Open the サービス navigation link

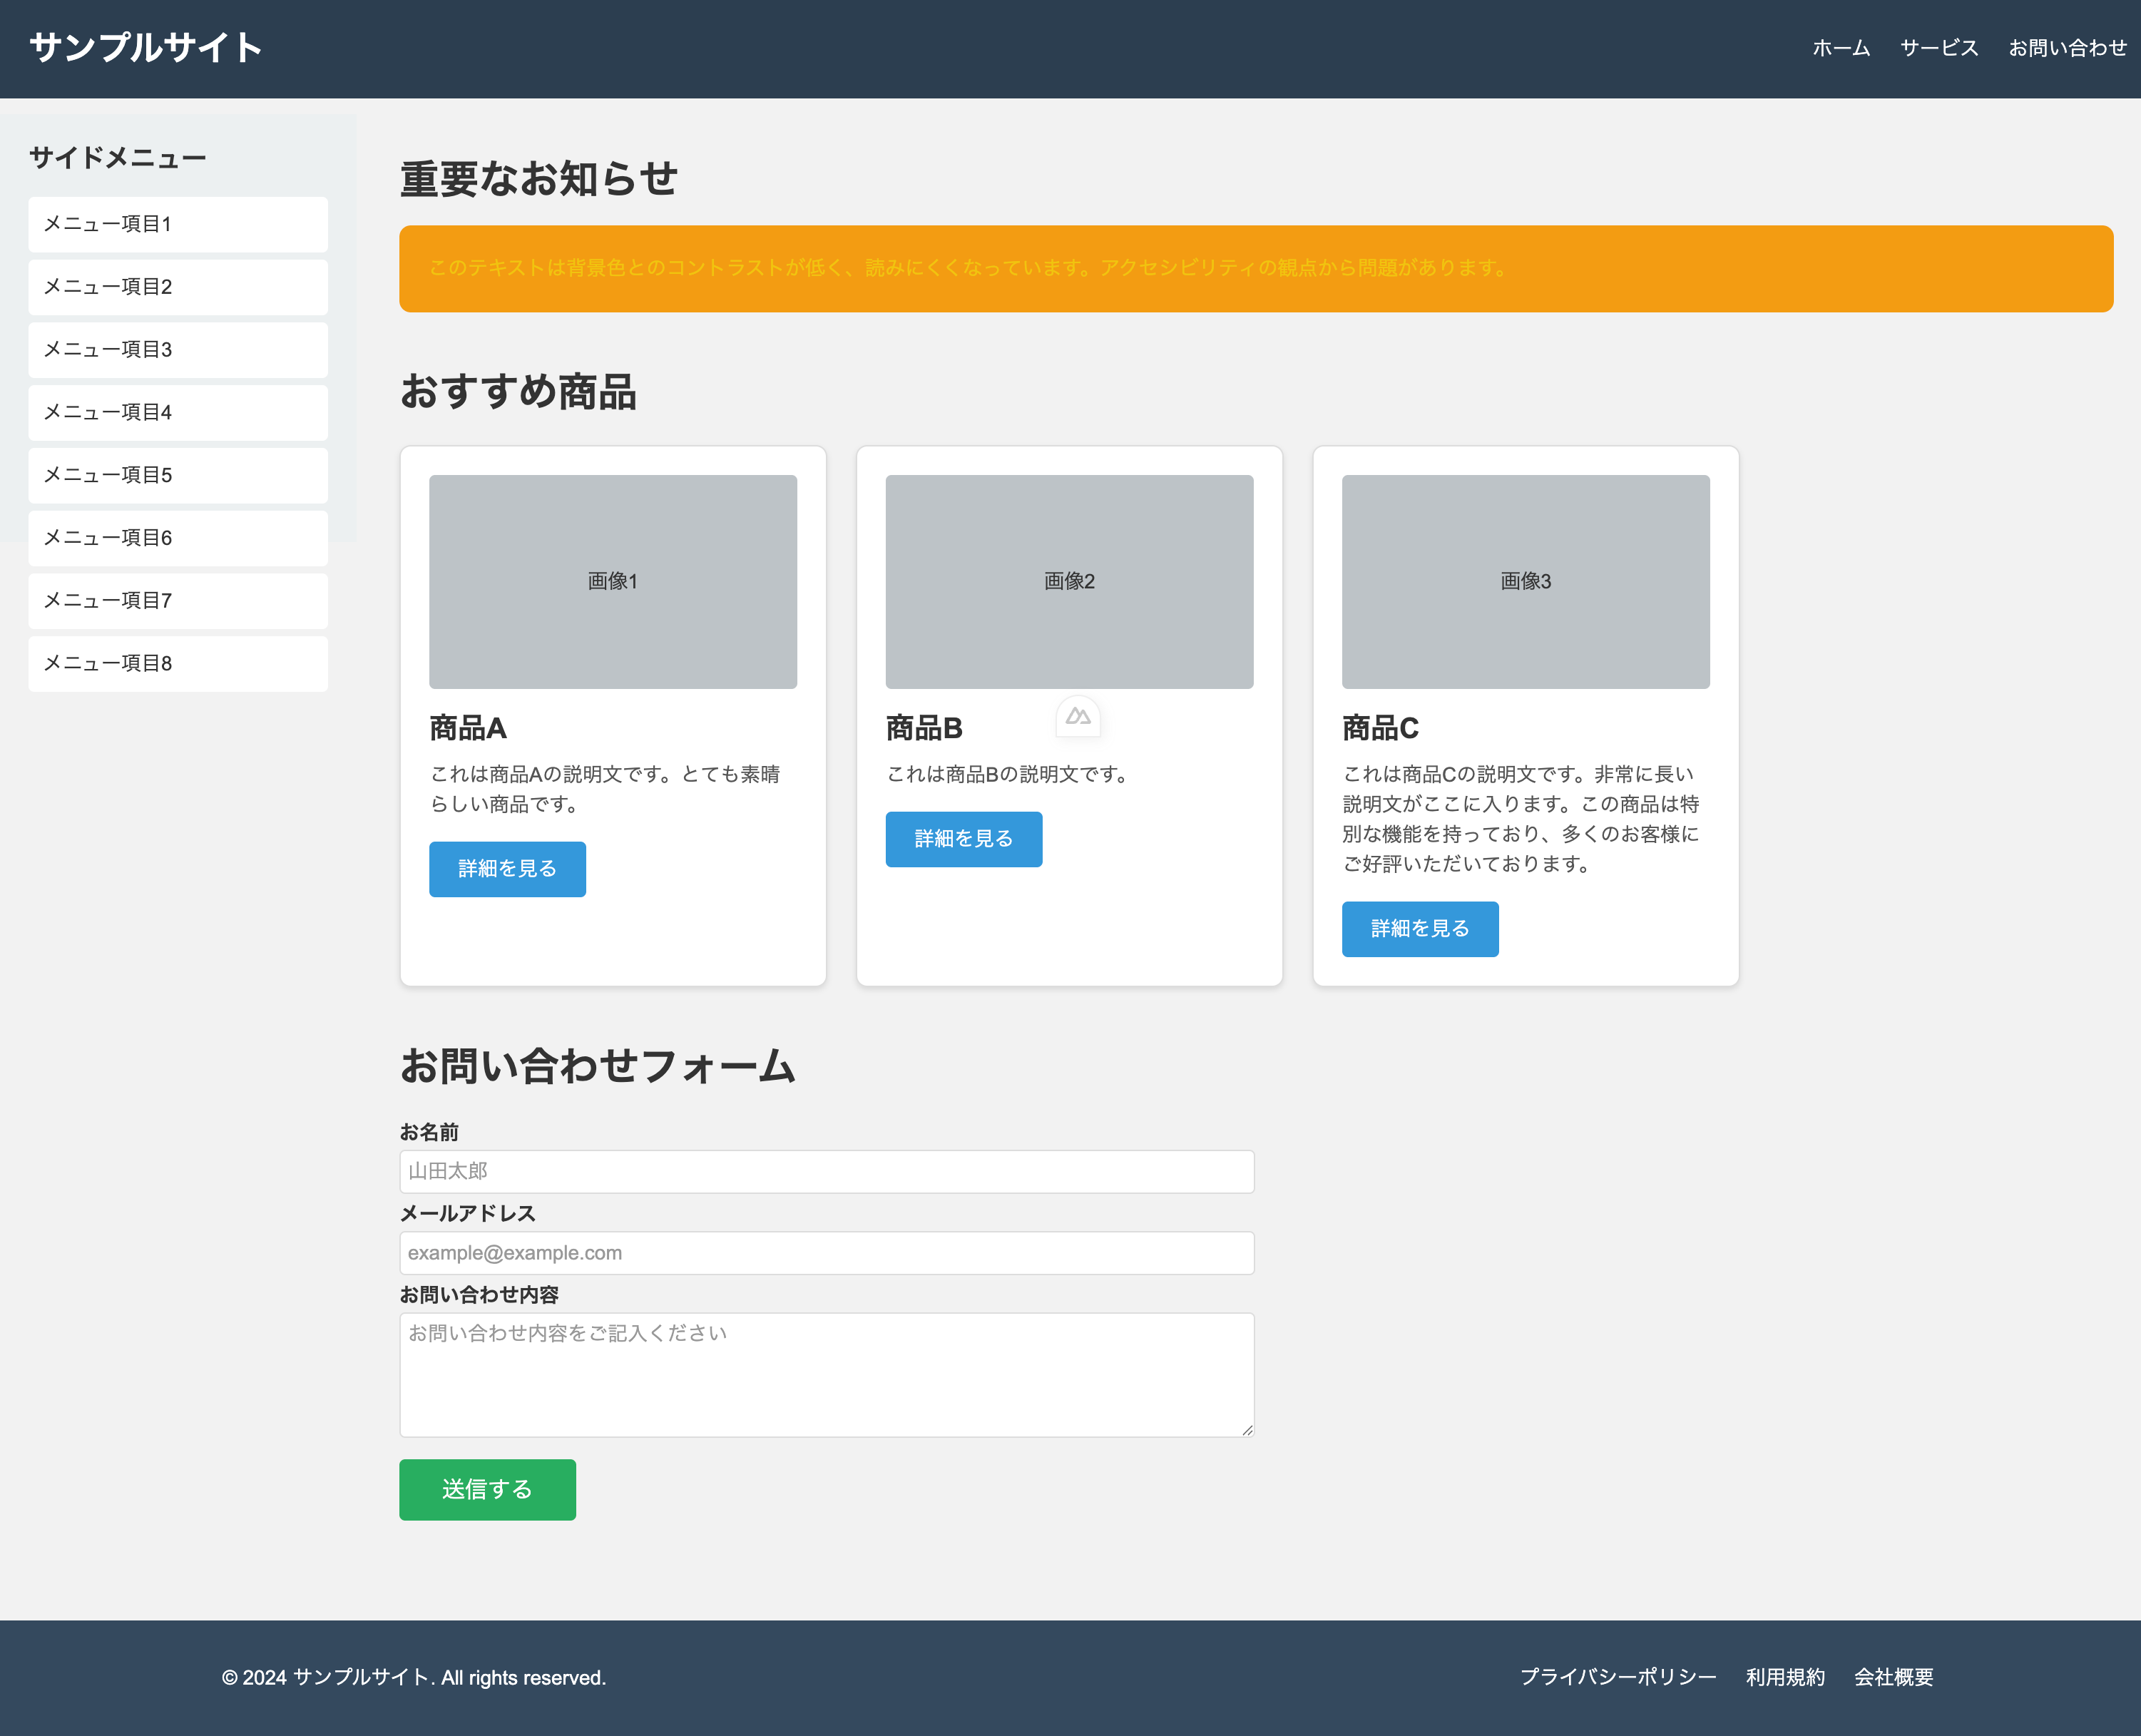click(x=1938, y=47)
